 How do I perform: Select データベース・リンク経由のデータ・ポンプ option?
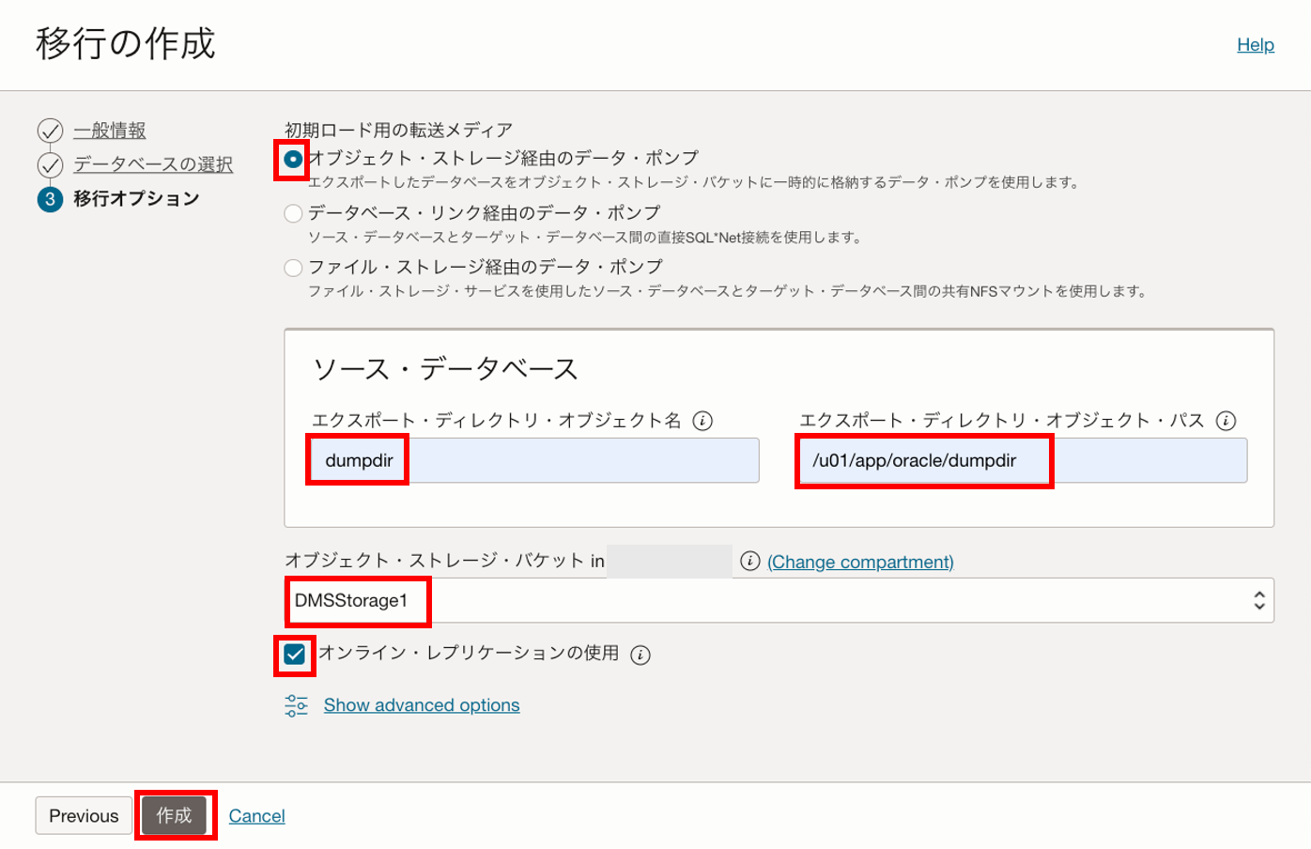pos(296,213)
